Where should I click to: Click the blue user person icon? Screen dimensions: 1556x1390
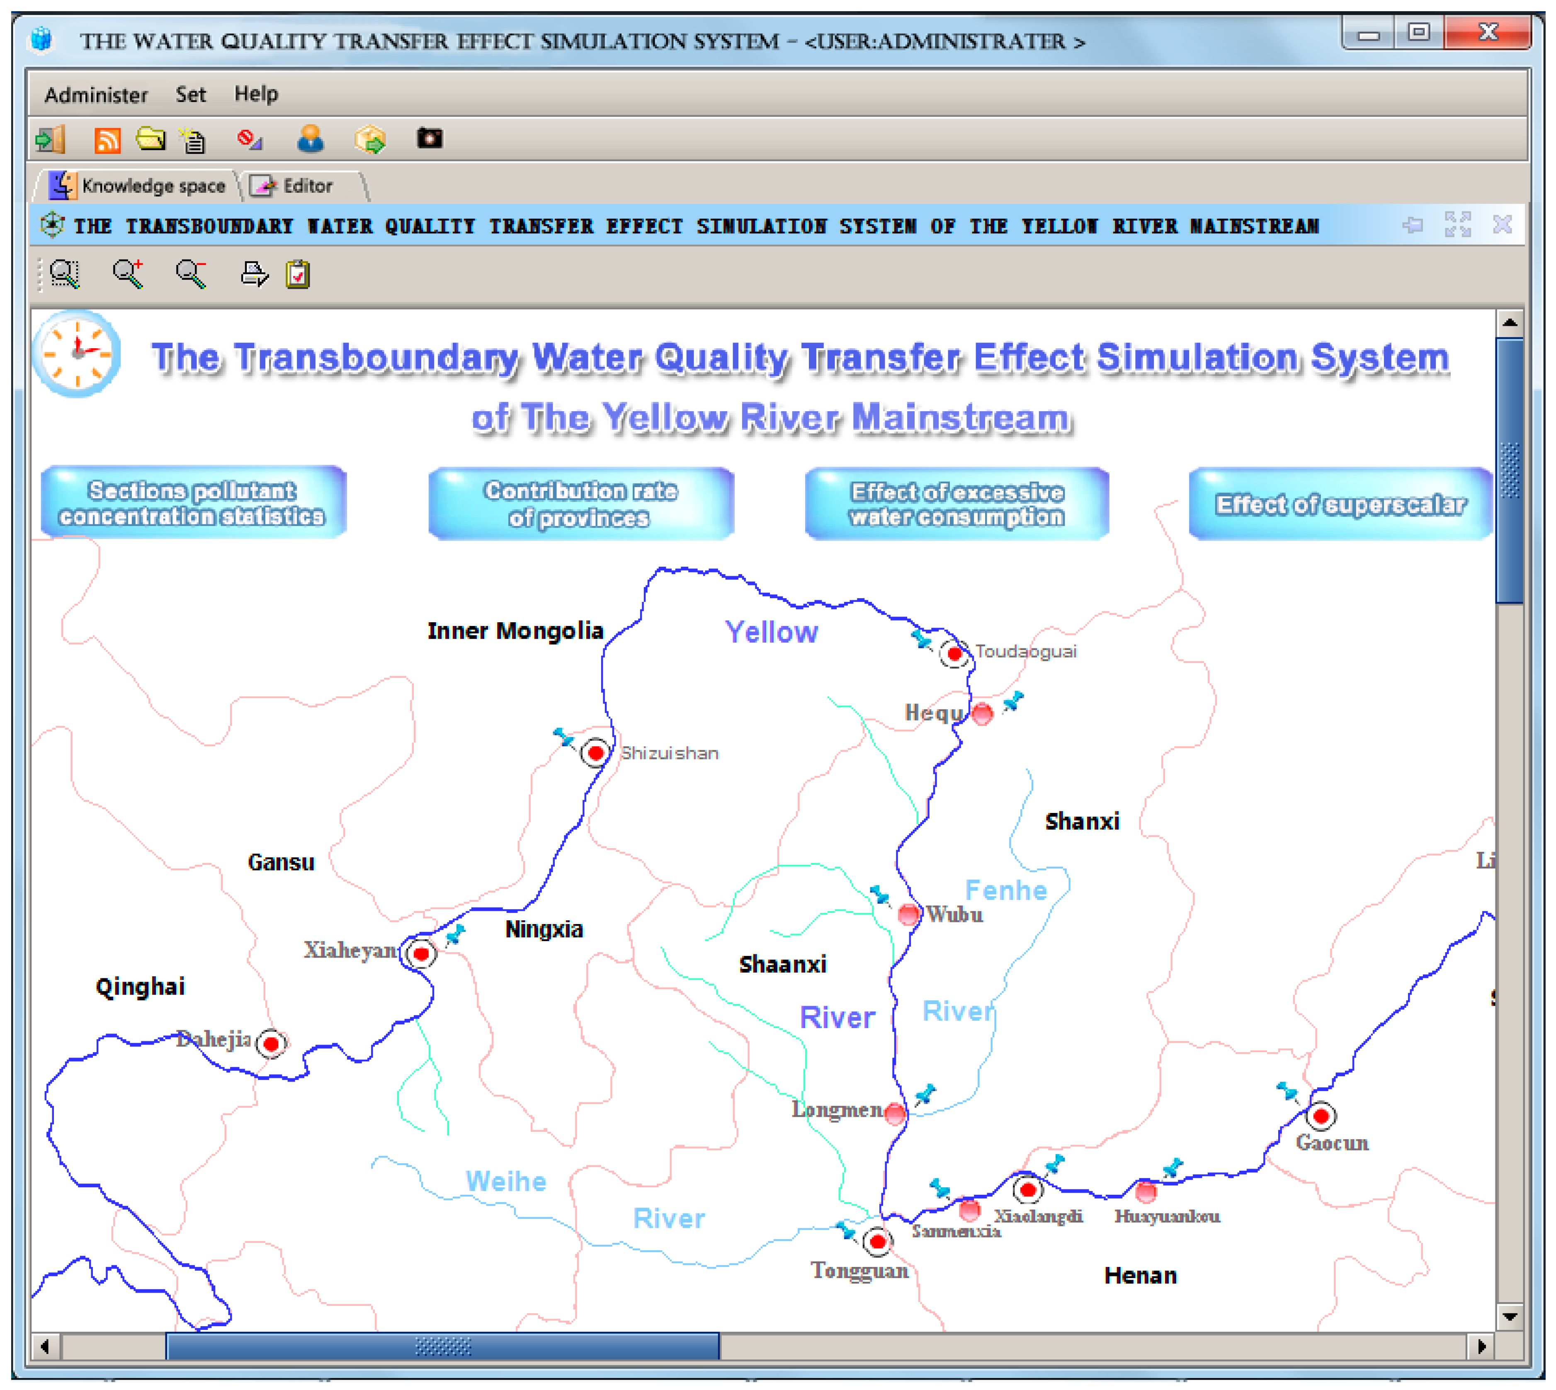point(310,139)
